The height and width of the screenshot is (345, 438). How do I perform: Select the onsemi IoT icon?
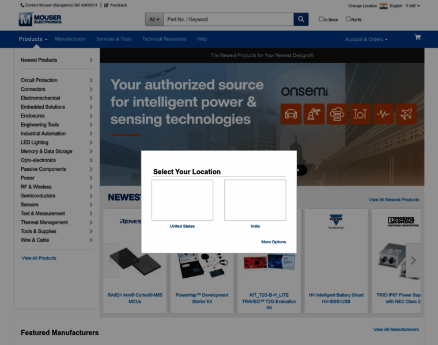360,114
